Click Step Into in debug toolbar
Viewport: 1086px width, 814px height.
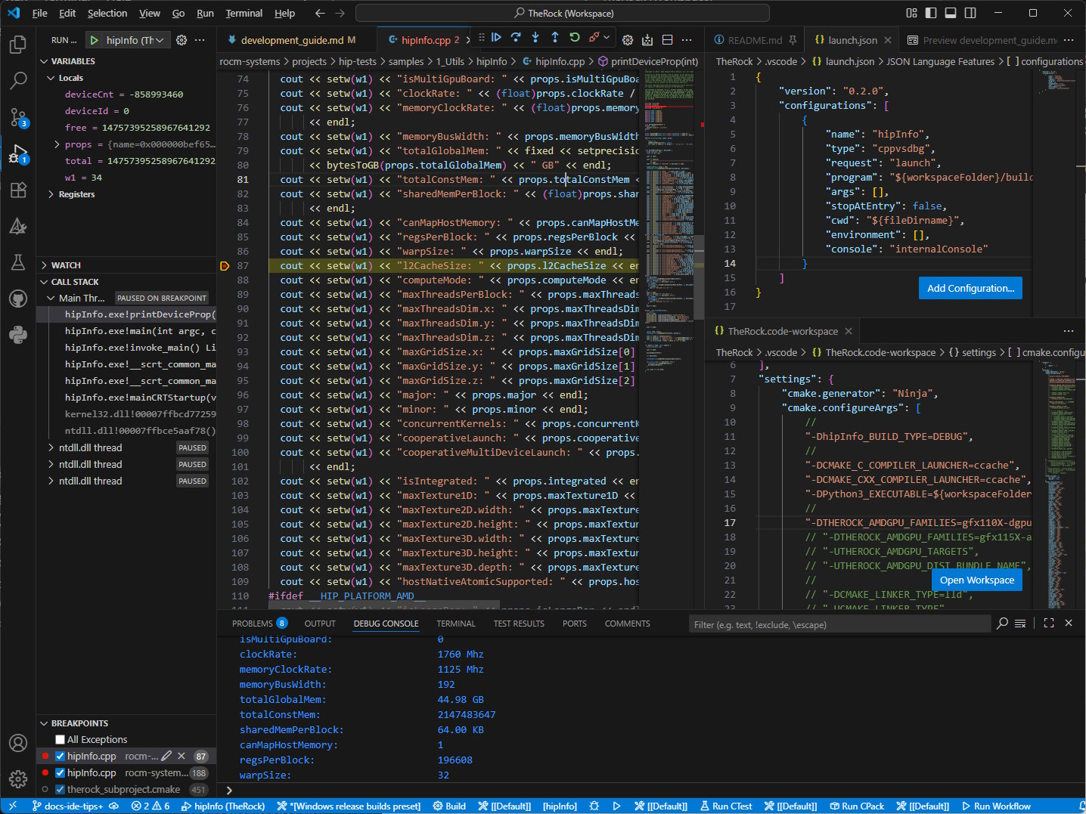[x=535, y=38]
